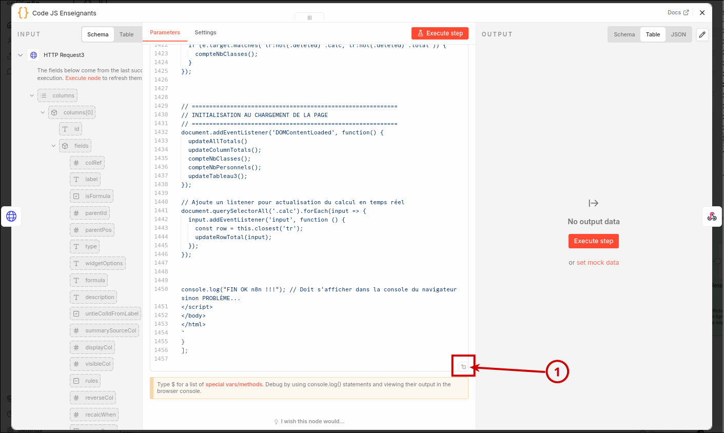Select the fields object pill
This screenshot has width=724, height=433.
(x=75, y=146)
